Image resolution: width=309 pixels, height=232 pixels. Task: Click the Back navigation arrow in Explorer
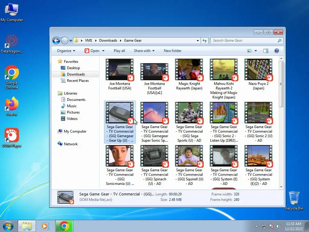pos(56,41)
